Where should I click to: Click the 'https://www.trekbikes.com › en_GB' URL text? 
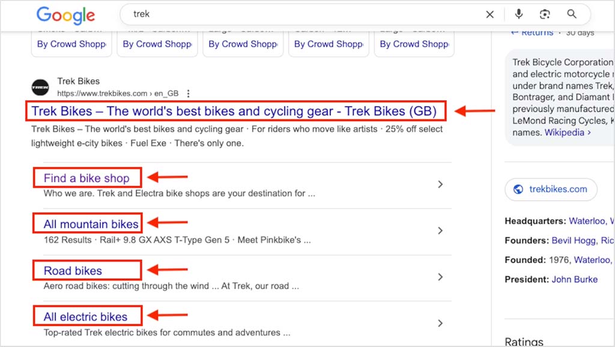[118, 93]
